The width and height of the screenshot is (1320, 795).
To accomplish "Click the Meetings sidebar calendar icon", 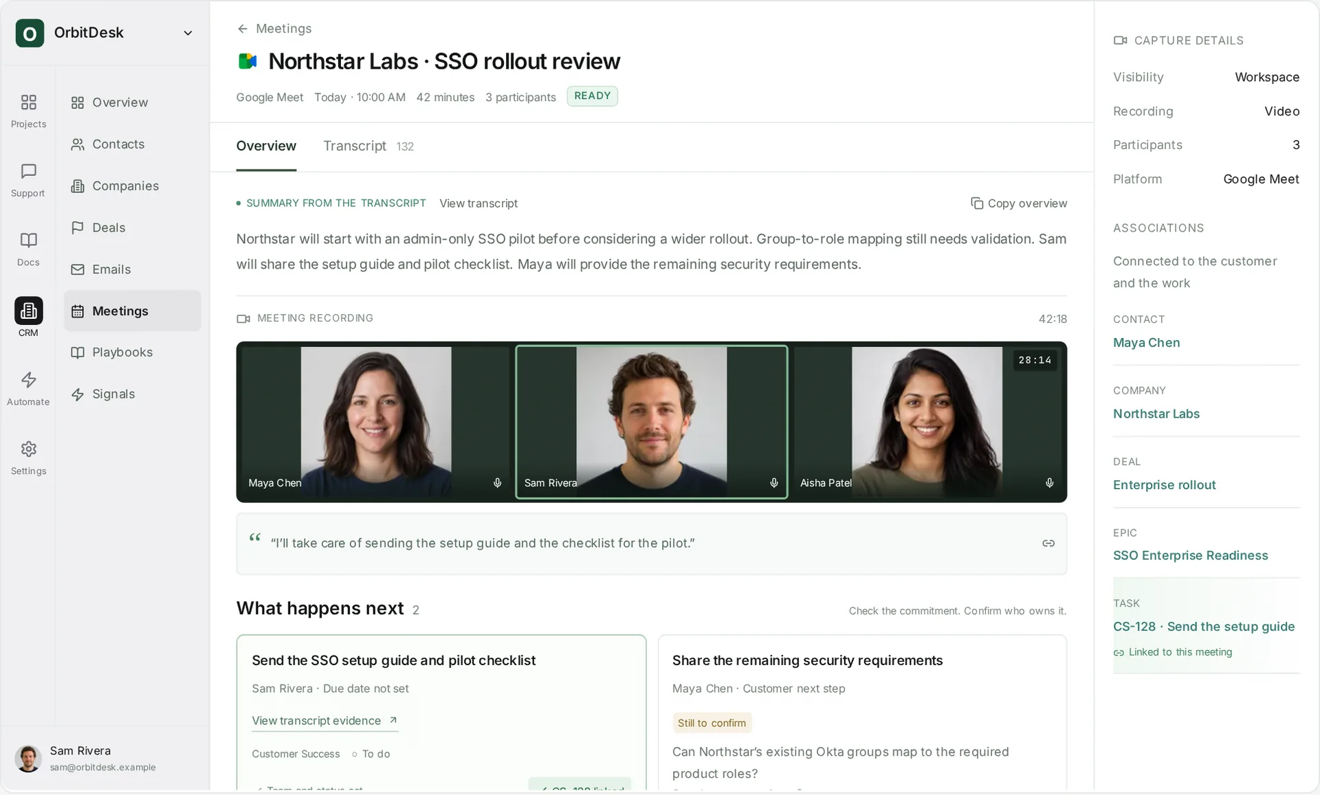I will coord(78,311).
